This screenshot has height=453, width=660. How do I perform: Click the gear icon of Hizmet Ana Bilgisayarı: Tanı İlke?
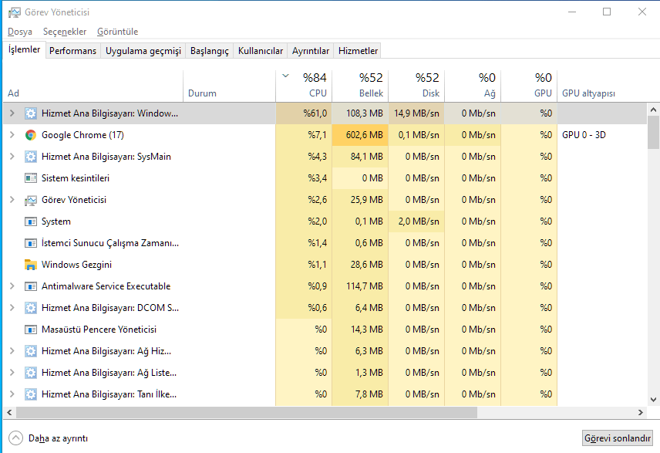point(30,394)
